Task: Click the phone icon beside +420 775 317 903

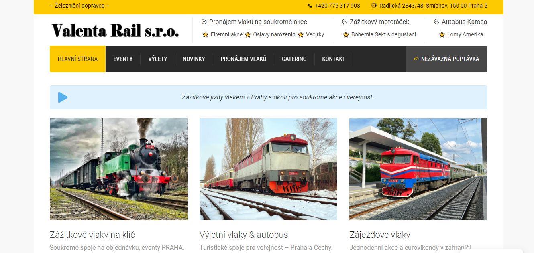Action: (310, 6)
